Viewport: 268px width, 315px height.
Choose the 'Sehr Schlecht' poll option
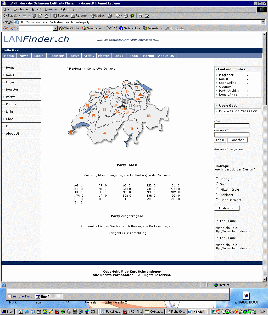(x=217, y=200)
